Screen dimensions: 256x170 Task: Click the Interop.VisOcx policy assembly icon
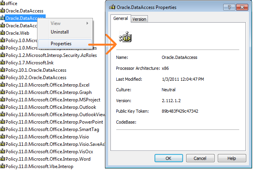pyautogui.click(x=2, y=152)
